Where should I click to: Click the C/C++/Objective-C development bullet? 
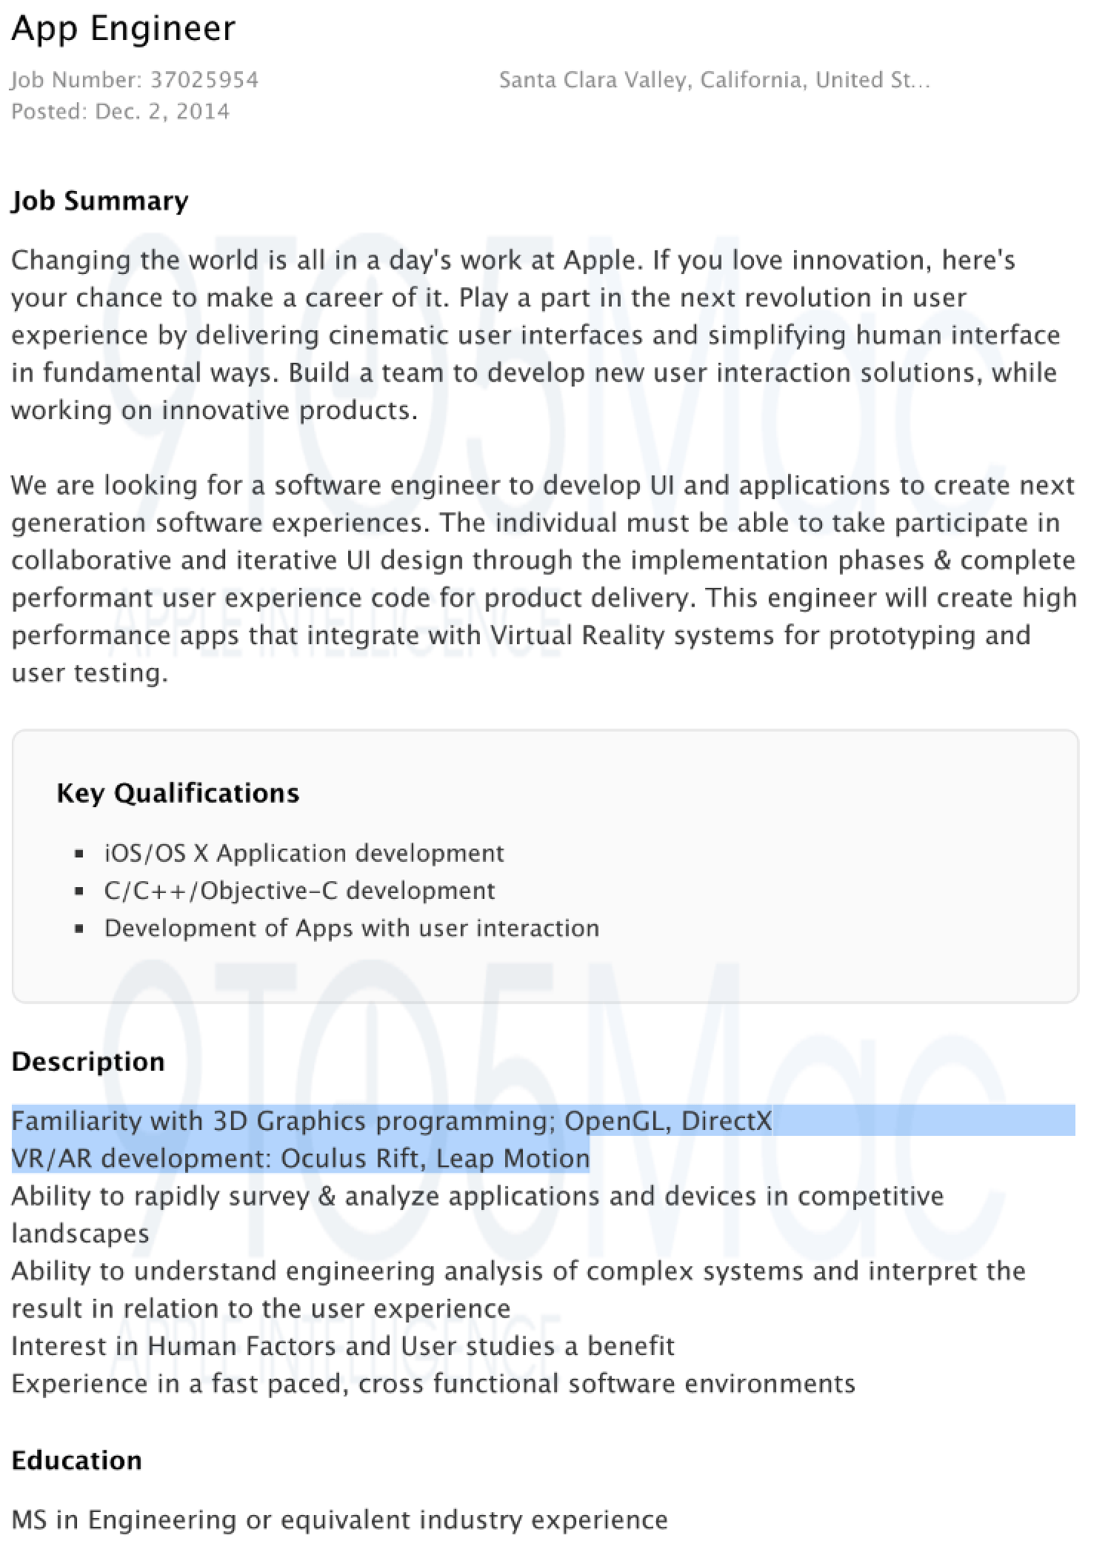299,890
